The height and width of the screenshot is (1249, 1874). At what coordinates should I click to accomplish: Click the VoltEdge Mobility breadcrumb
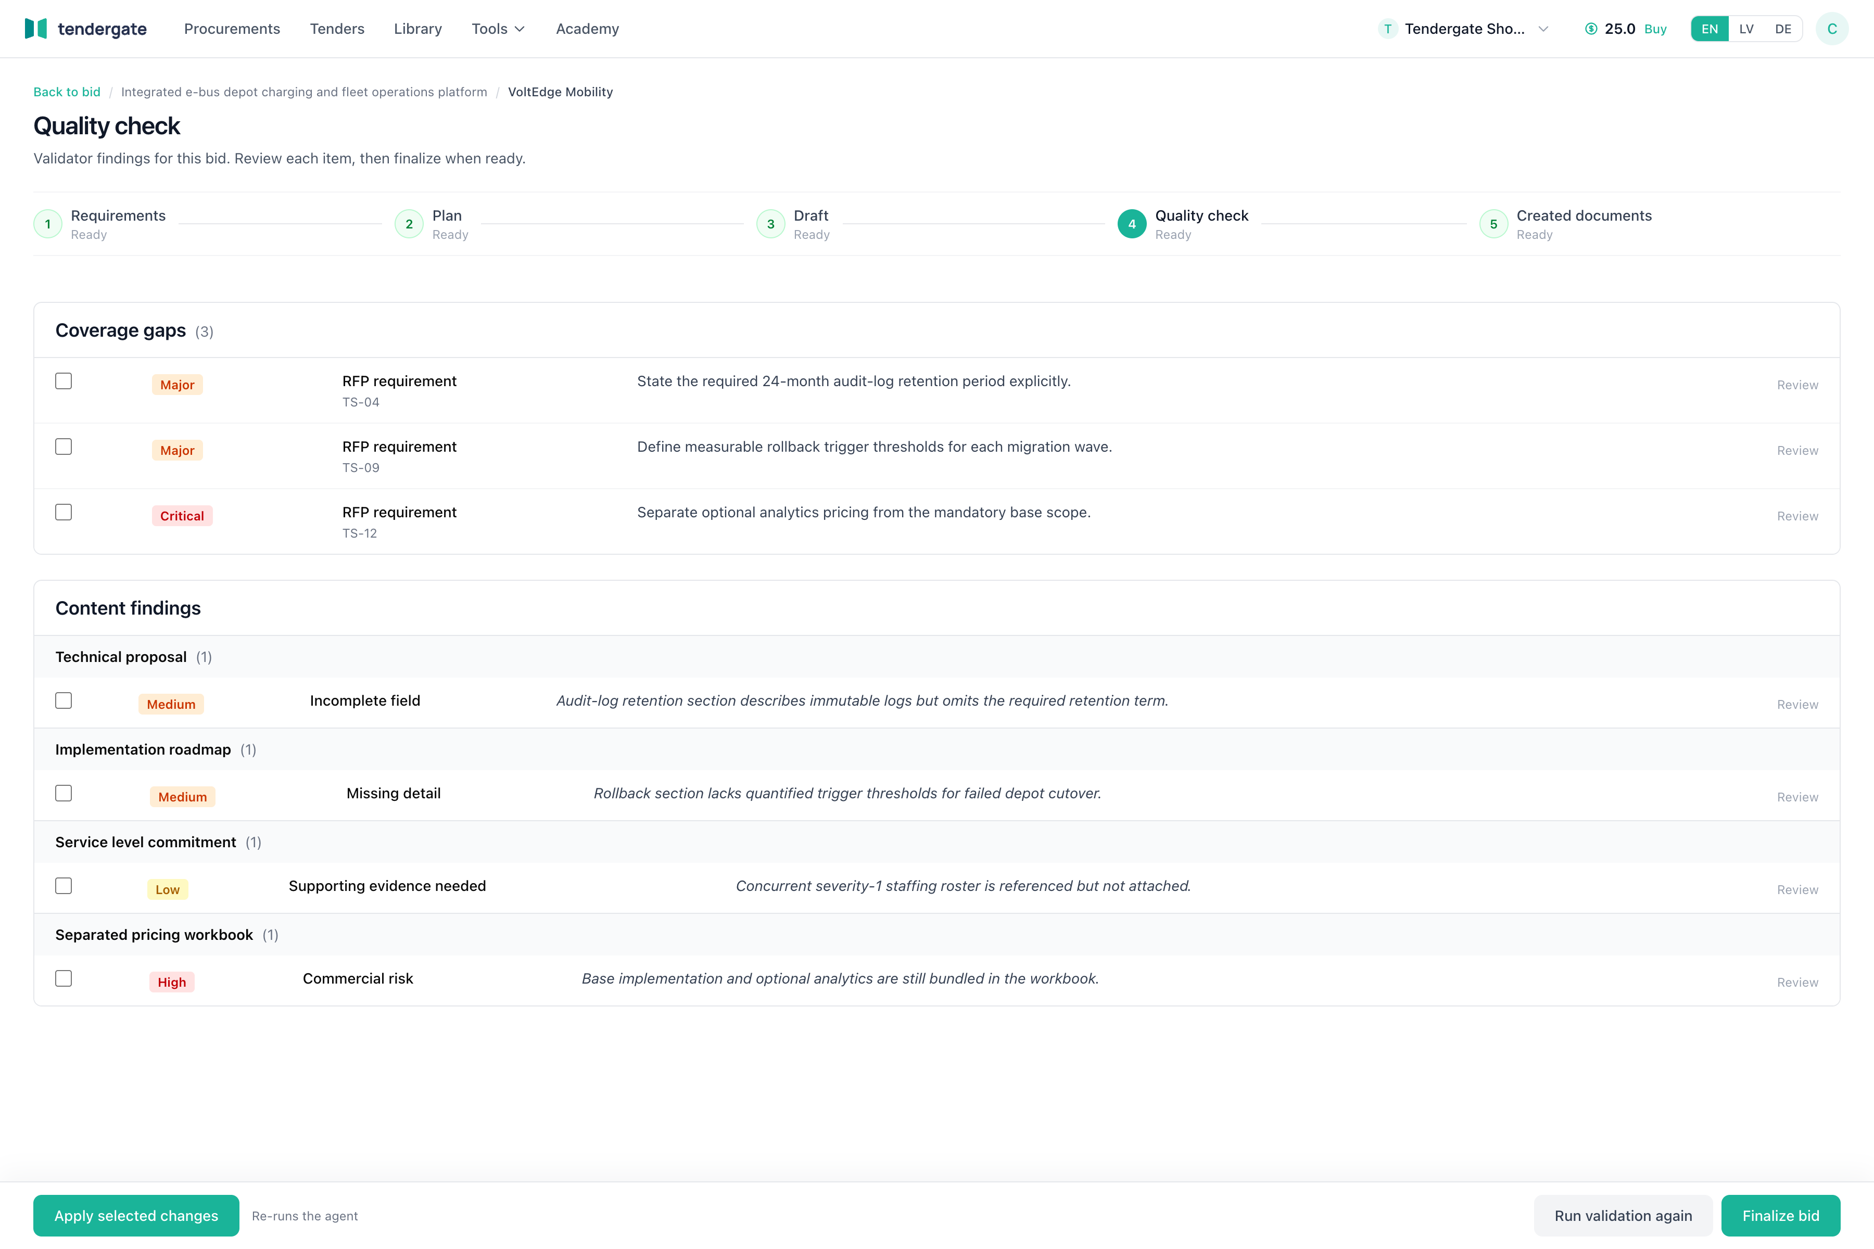point(560,92)
